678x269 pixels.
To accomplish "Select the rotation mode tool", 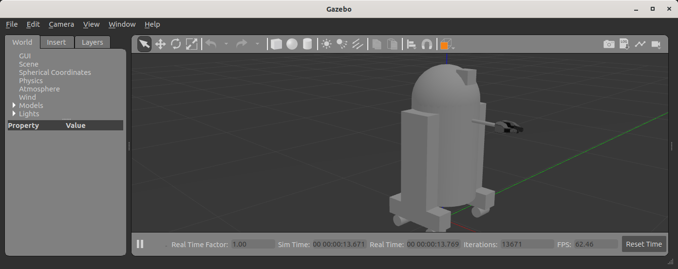I will 176,44.
